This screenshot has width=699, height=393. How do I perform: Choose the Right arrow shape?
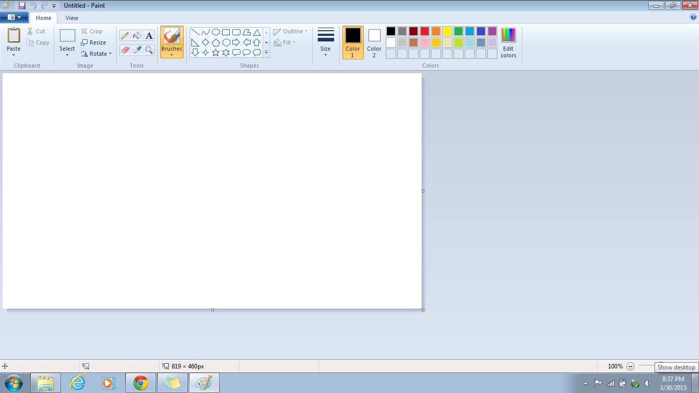click(x=236, y=42)
